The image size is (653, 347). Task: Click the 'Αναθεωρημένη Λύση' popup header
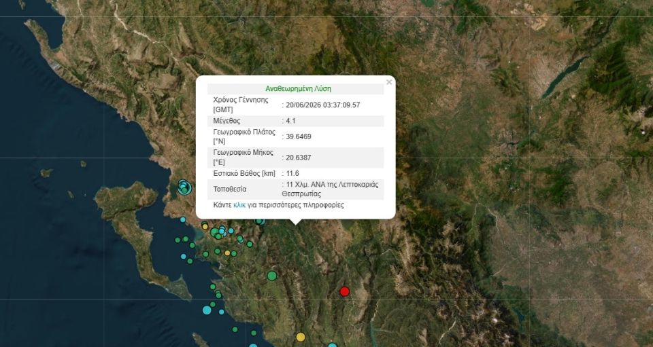click(298, 88)
